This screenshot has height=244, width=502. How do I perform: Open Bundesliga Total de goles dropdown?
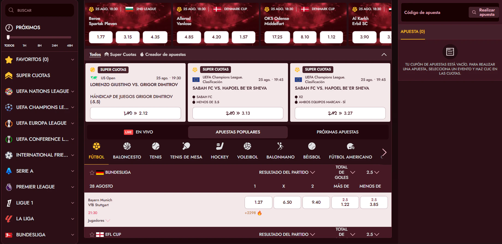tap(345, 172)
